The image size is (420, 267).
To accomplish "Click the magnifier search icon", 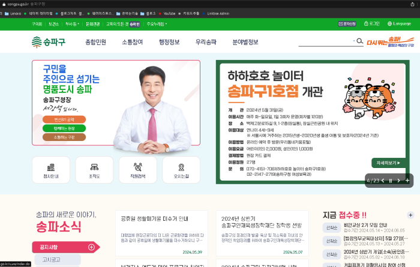I will tap(360, 41).
